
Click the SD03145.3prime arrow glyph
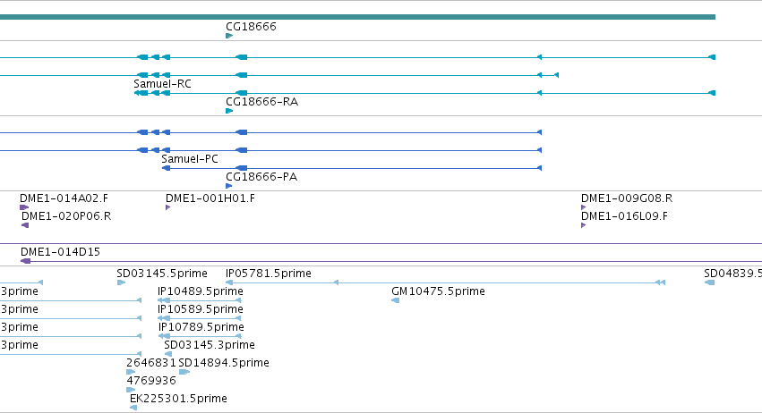point(168,354)
